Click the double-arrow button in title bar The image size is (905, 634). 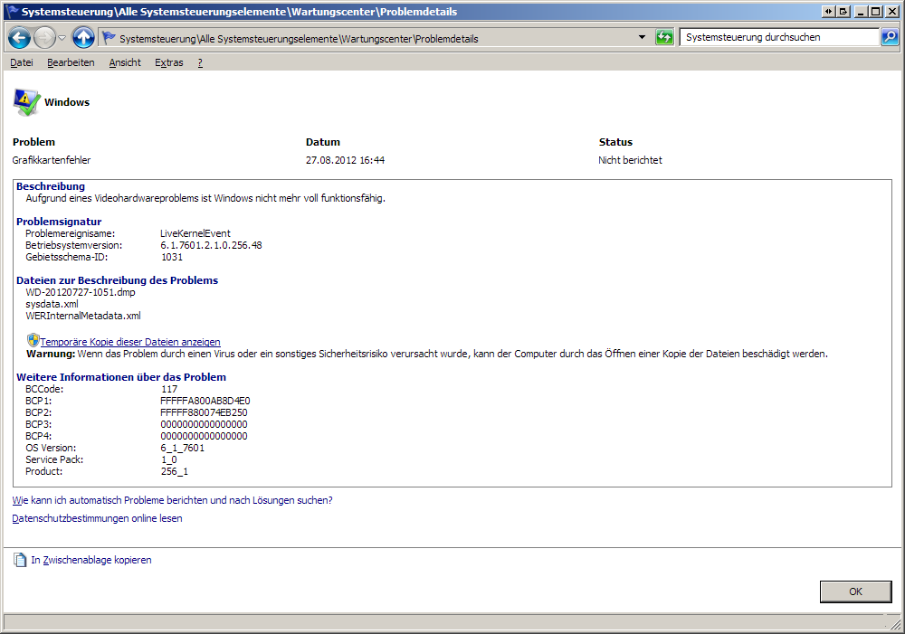[x=828, y=11]
